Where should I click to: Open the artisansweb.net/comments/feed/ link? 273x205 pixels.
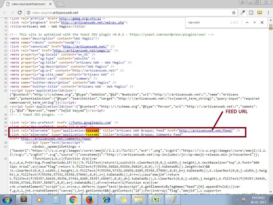tap(56, 139)
